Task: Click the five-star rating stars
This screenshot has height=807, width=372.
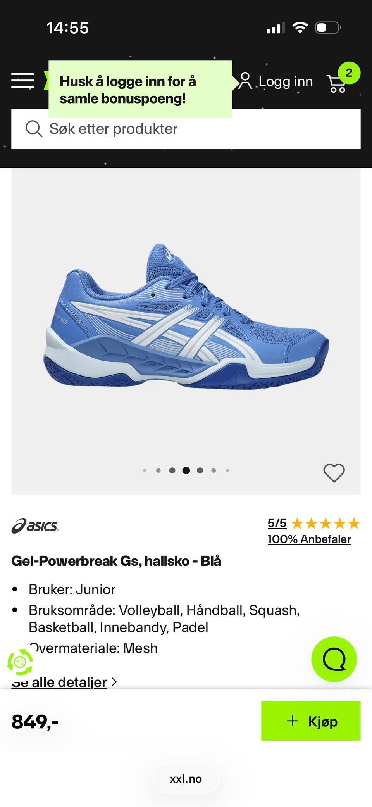Action: pos(325,524)
